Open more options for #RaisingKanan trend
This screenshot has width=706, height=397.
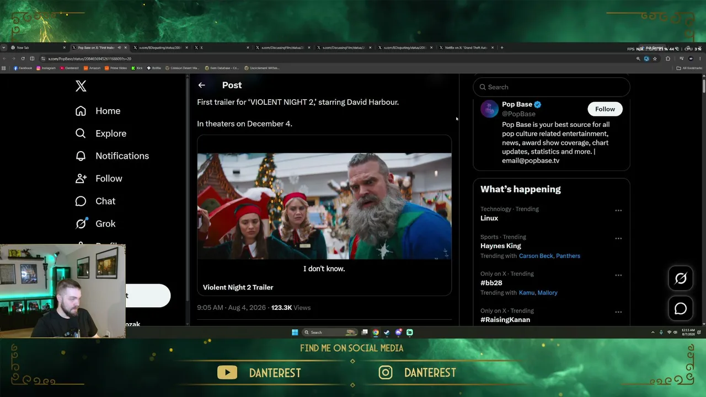click(x=618, y=312)
